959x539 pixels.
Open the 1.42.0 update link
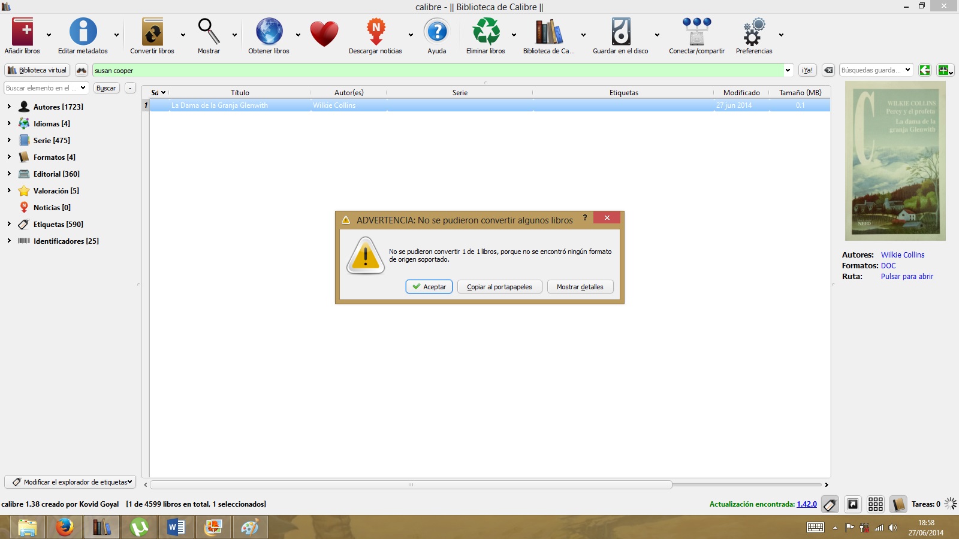pos(807,504)
